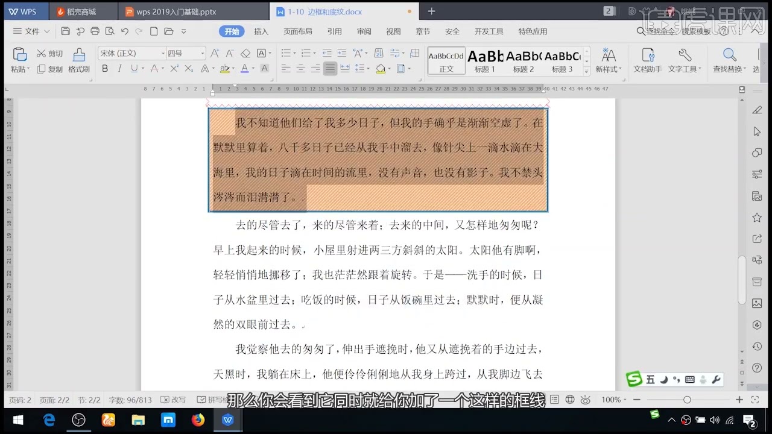Select justify alignment button
Viewport: 772px width, 434px height.
(330, 69)
